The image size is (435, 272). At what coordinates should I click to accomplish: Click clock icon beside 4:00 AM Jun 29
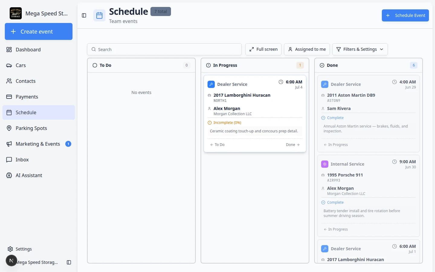[x=395, y=82]
